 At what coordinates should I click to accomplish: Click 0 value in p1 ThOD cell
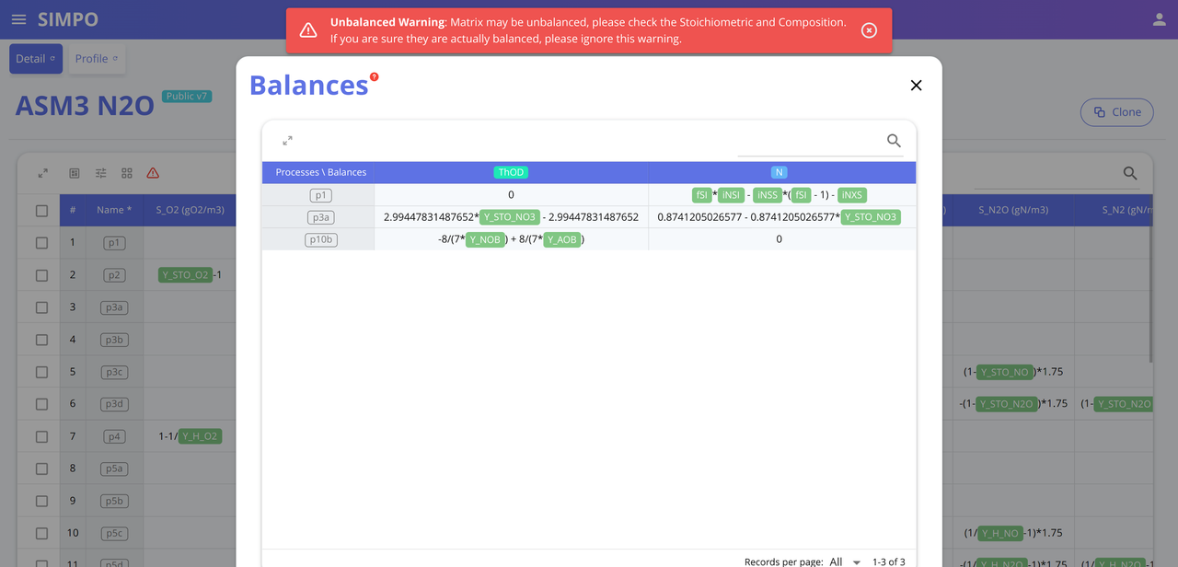(x=511, y=195)
